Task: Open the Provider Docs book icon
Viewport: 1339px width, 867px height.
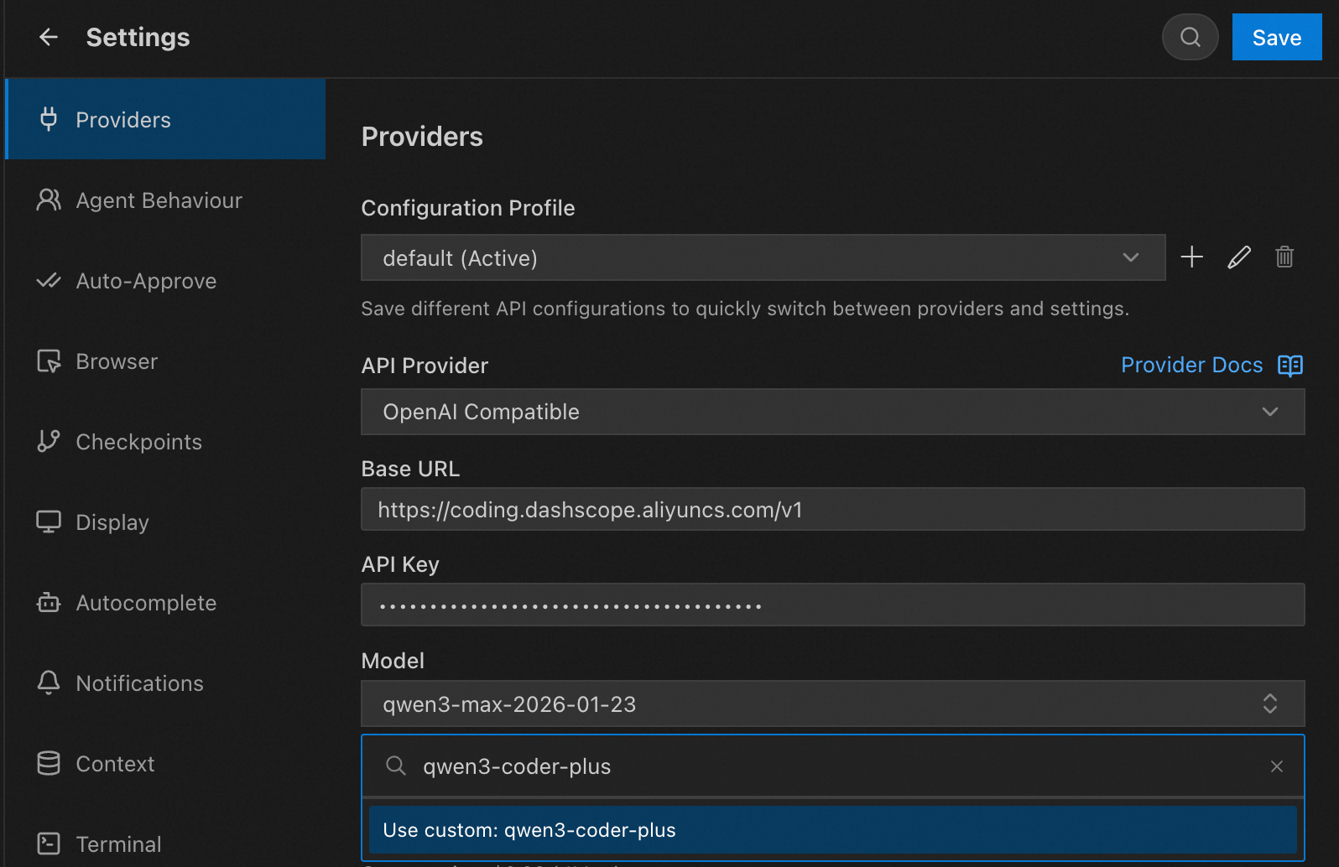Action: [x=1290, y=366]
